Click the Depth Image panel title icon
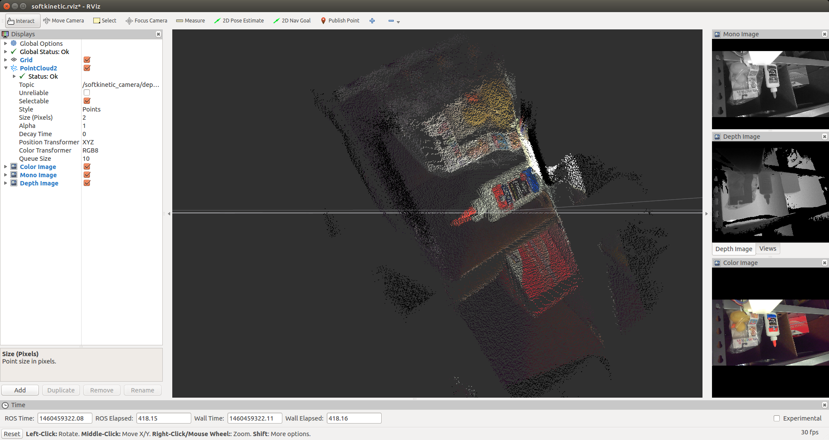This screenshot has width=829, height=440. [717, 137]
